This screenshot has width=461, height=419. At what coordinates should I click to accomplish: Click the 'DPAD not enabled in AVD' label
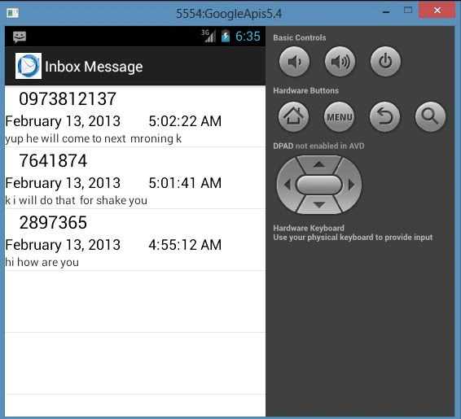point(318,146)
